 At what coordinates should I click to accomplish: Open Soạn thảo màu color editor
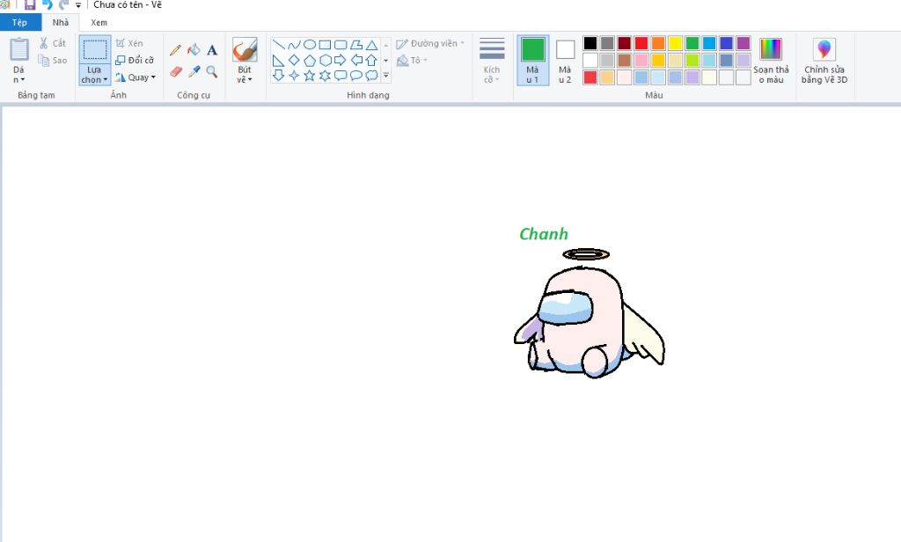(771, 61)
